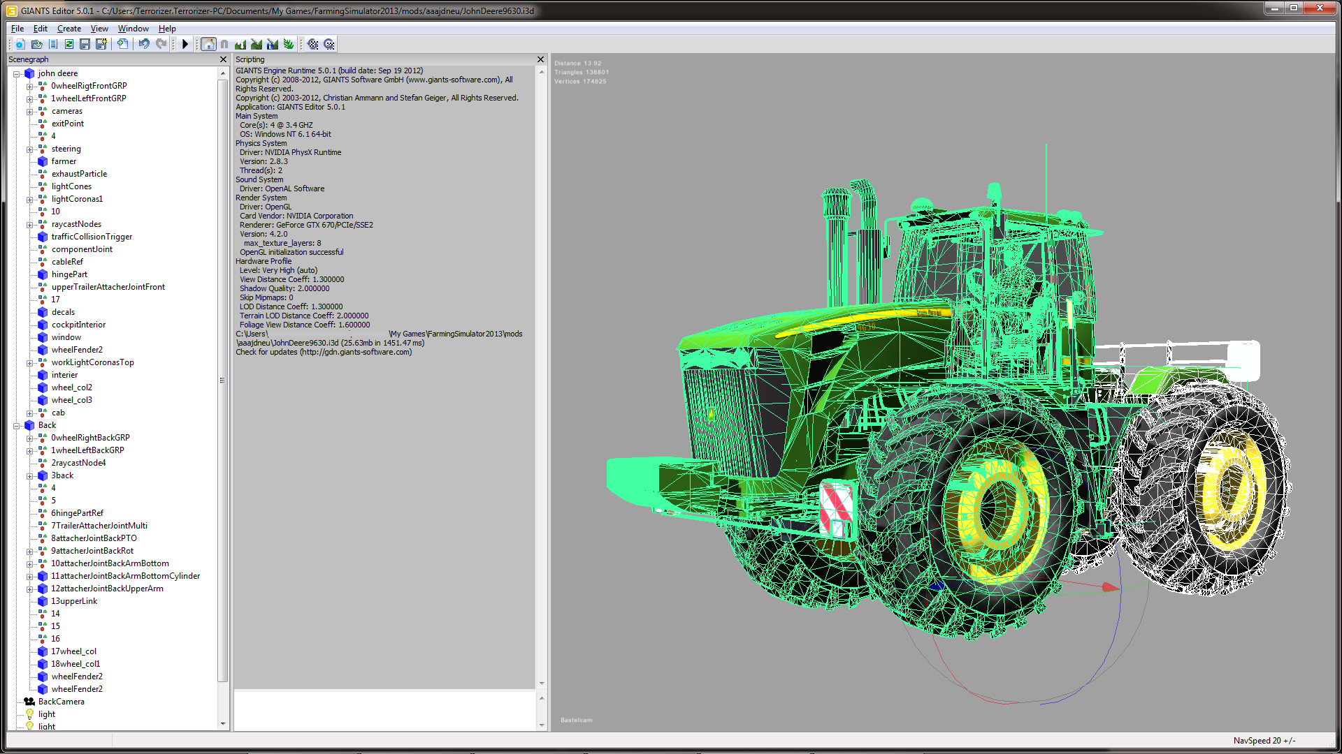
Task: Expand the 3back node
Action: click(x=29, y=476)
